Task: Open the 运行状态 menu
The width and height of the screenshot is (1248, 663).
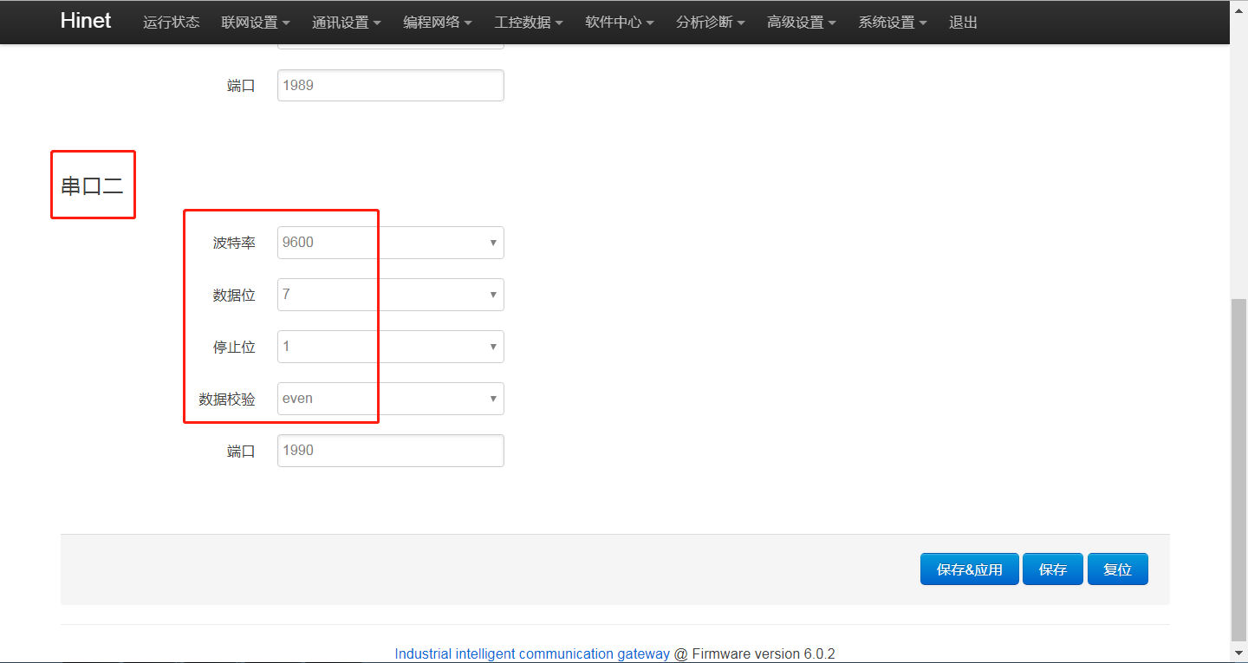Action: coord(171,23)
